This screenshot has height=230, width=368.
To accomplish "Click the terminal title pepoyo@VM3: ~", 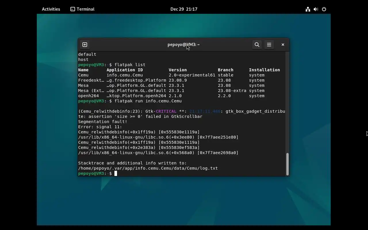I will coord(184,45).
